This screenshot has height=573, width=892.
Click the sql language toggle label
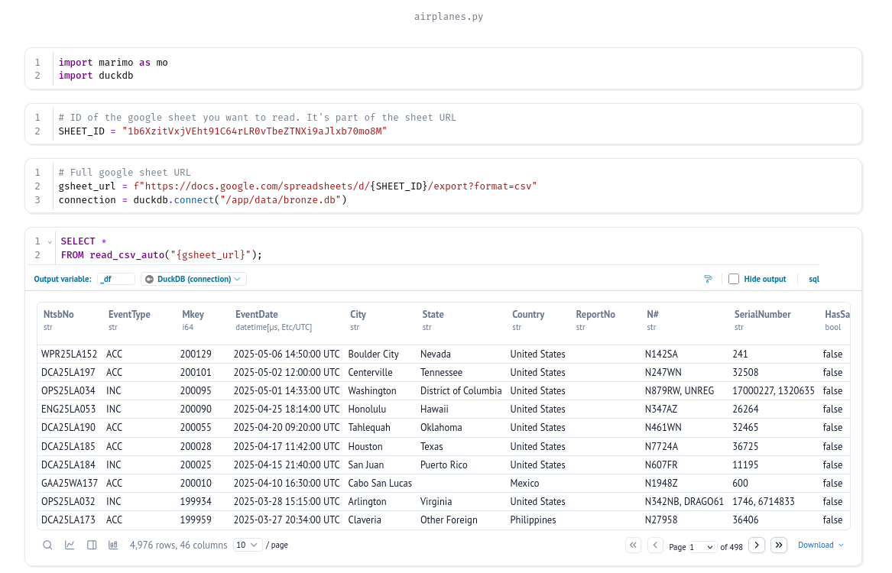(x=814, y=280)
